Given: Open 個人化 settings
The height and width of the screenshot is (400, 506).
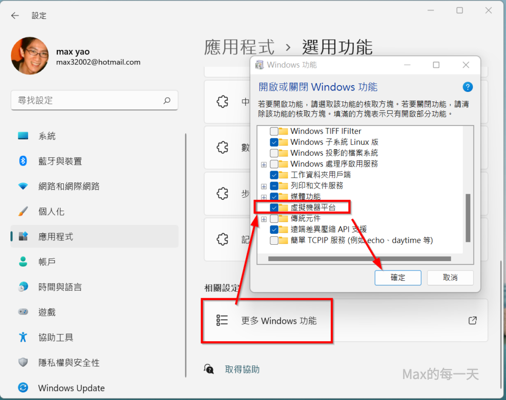Looking at the screenshot, I should (x=94, y=211).
